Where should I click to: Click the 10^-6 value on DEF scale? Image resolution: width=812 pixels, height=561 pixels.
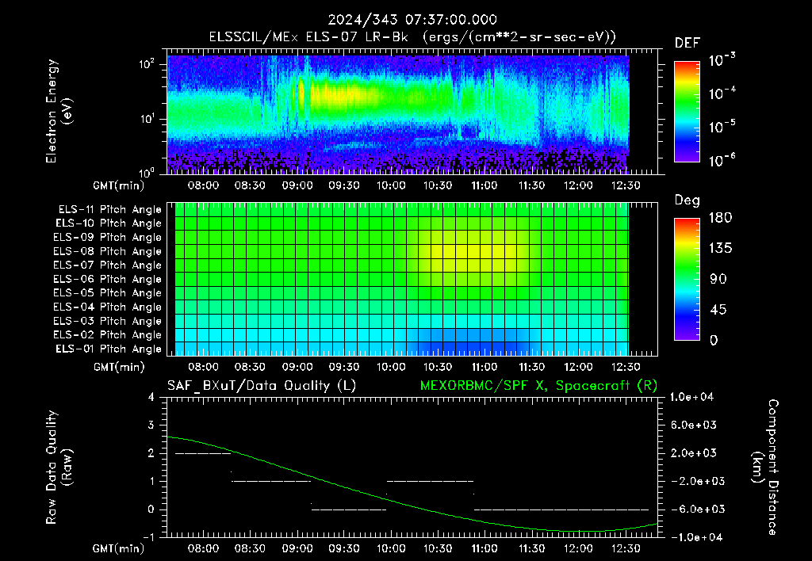point(722,160)
